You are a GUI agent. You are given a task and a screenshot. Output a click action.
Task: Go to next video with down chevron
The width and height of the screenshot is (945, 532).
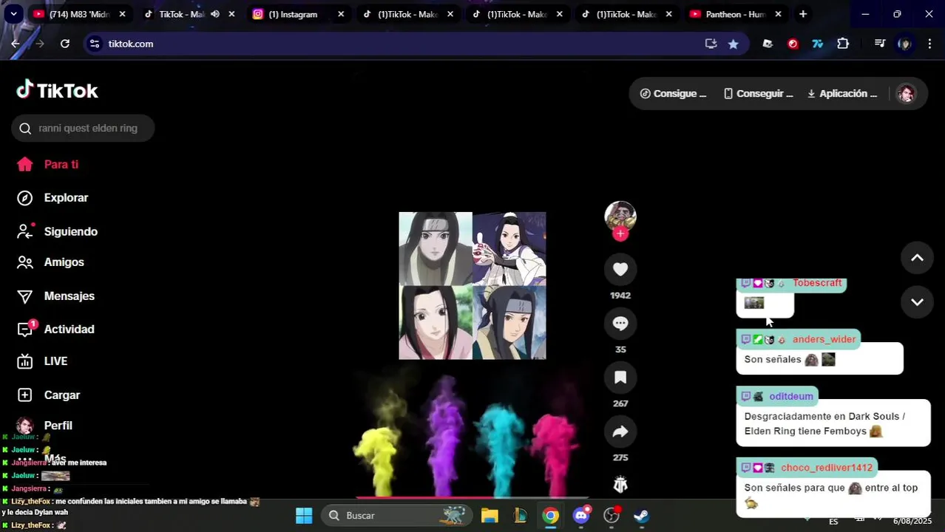[917, 301]
